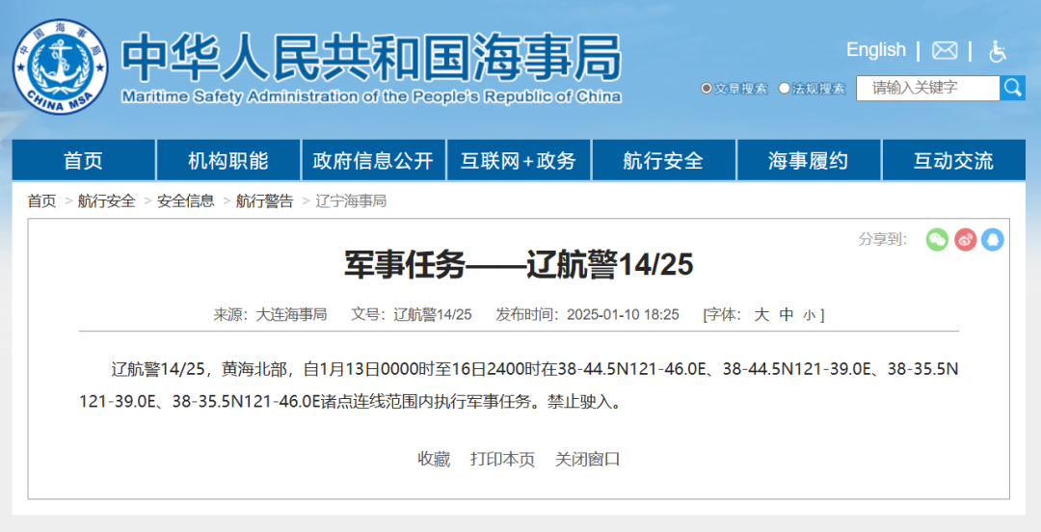
Task: Click the publish time 2025-01-10 18:25
Action: (x=623, y=314)
